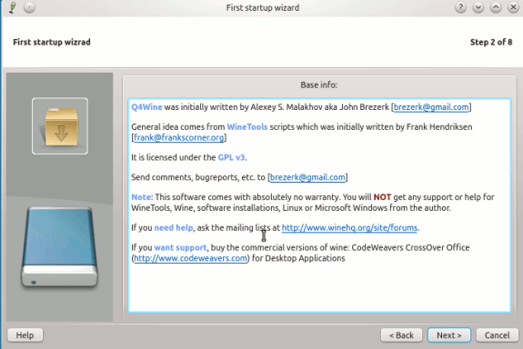Click the 'Base info:' heading

click(319, 85)
